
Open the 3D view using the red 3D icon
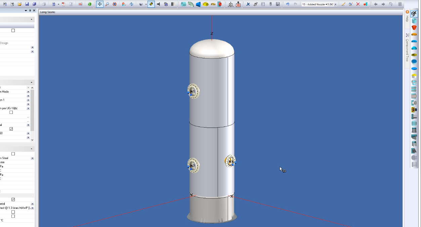point(238,5)
